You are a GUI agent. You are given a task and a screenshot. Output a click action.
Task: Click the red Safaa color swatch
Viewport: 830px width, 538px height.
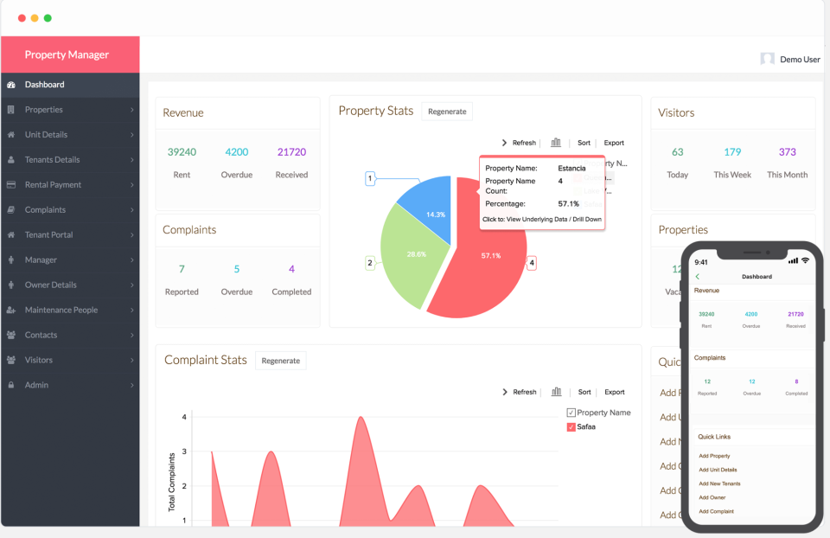(571, 426)
